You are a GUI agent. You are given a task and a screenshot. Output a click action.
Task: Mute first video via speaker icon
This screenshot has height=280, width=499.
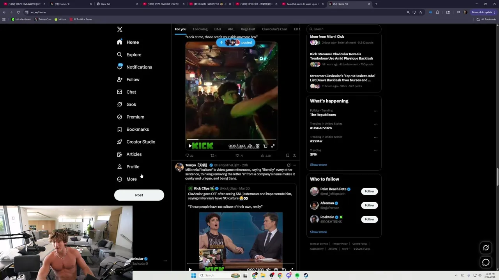(x=250, y=146)
